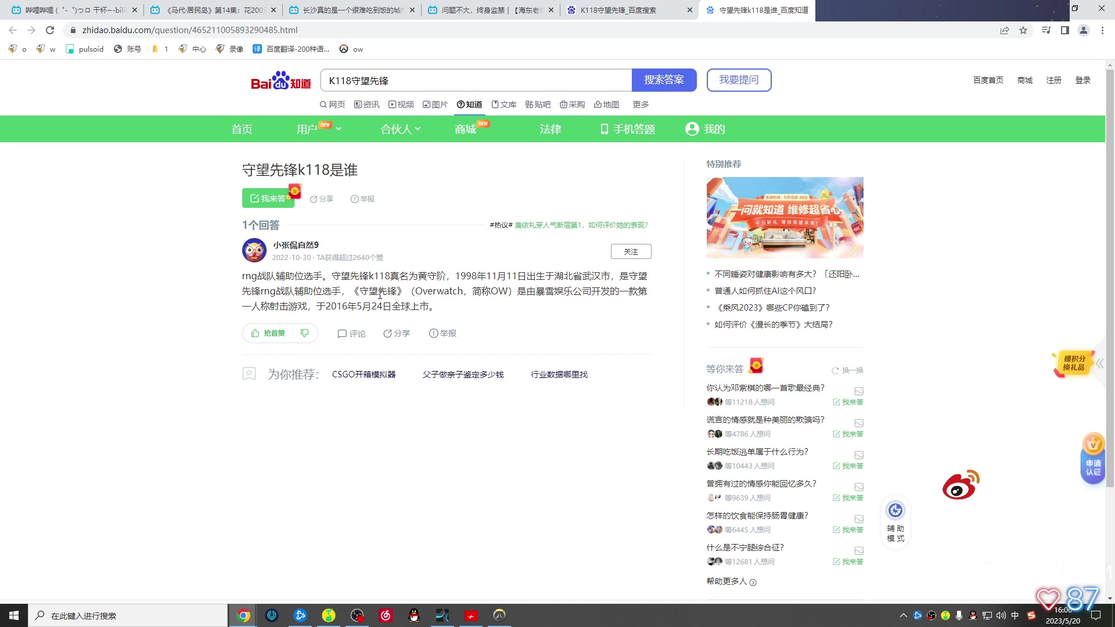Open Chrome three-dot menu
This screenshot has height=627, width=1115.
pos(1102,30)
